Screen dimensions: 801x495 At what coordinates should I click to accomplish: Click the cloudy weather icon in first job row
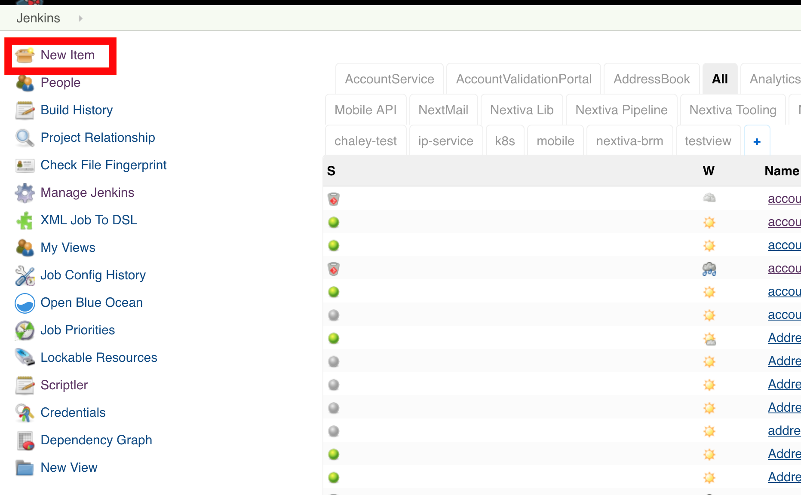(709, 198)
